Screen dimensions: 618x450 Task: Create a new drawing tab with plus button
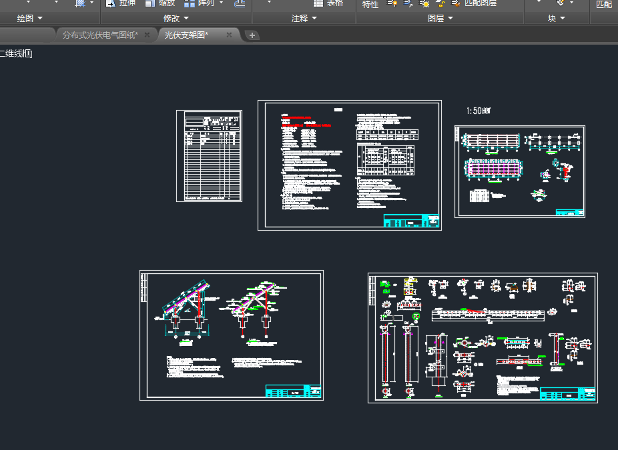[x=252, y=35]
